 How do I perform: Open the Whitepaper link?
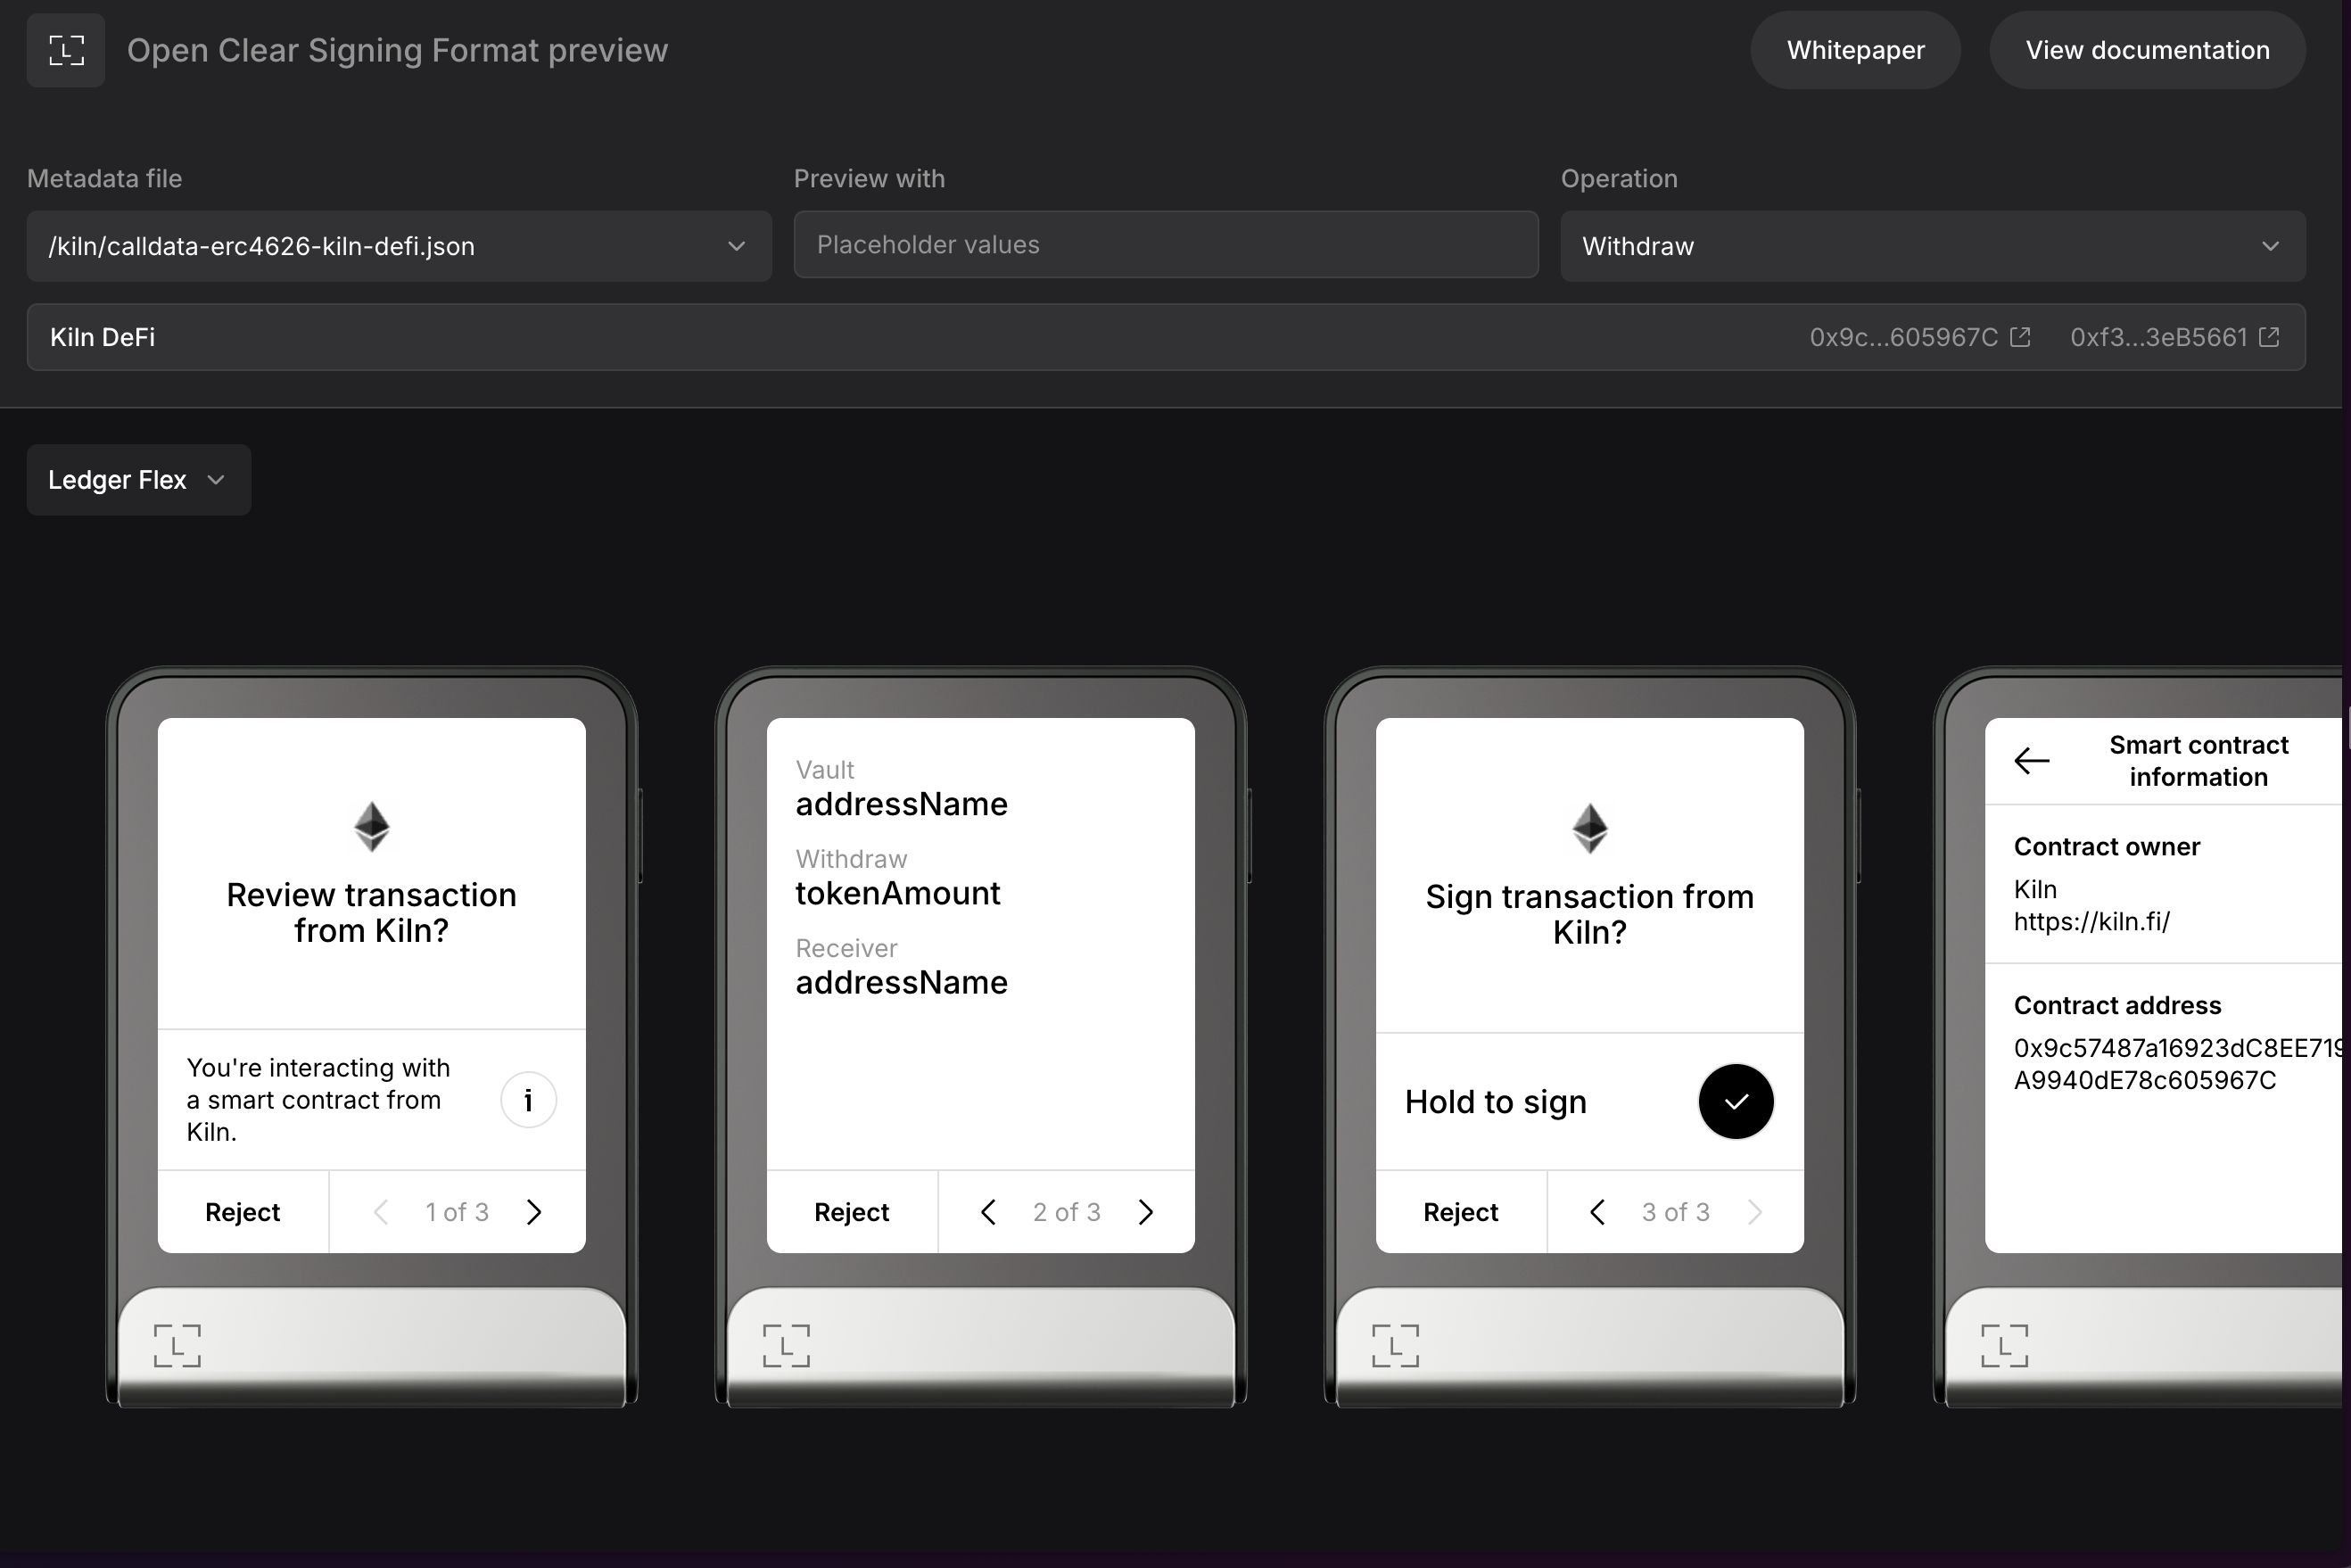point(1855,50)
